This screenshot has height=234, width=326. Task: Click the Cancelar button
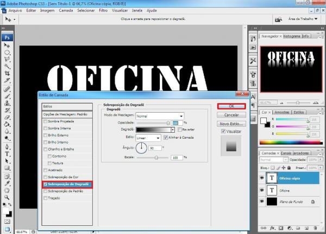[x=231, y=115]
